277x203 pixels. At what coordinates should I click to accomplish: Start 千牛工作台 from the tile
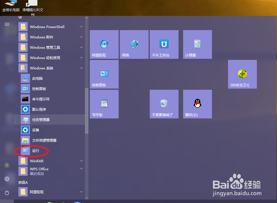[164, 44]
